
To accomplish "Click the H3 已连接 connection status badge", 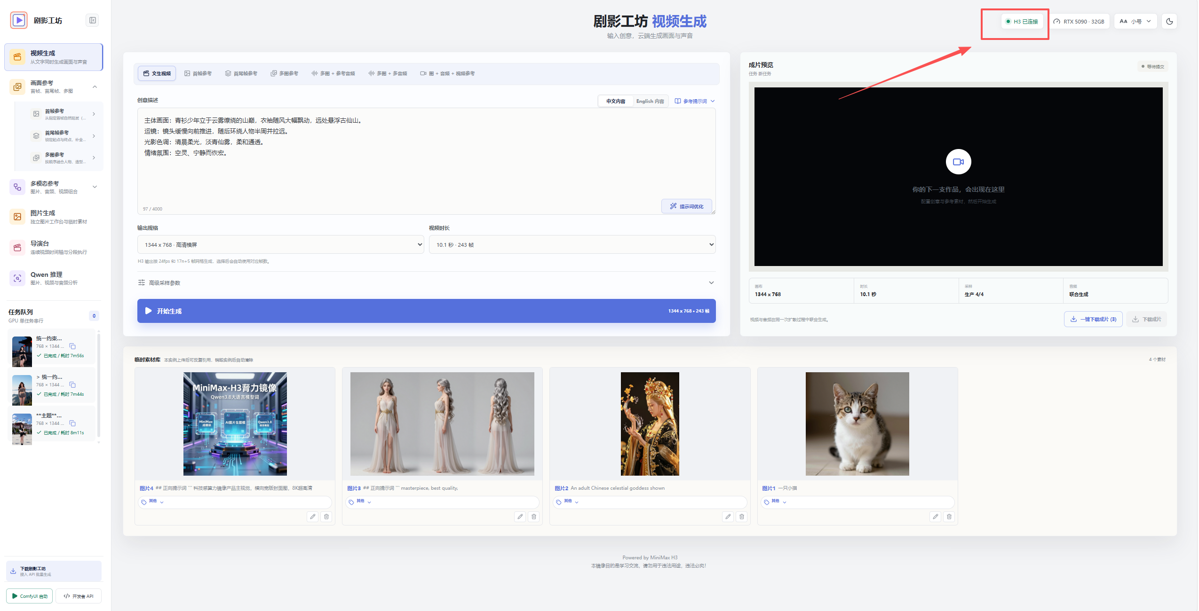I will [1022, 21].
